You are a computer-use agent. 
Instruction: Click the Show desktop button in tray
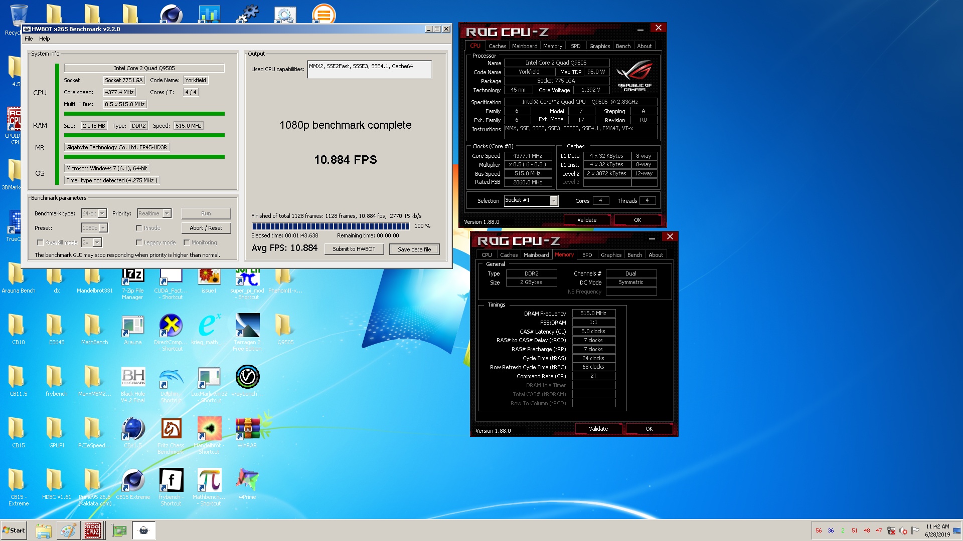[958, 530]
